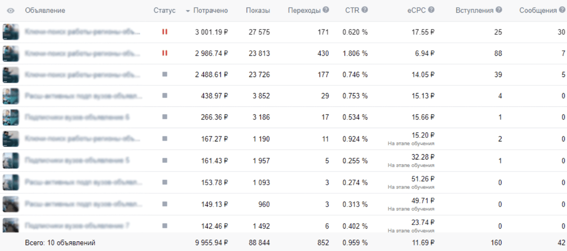Click the Потрачено column header label

click(210, 11)
